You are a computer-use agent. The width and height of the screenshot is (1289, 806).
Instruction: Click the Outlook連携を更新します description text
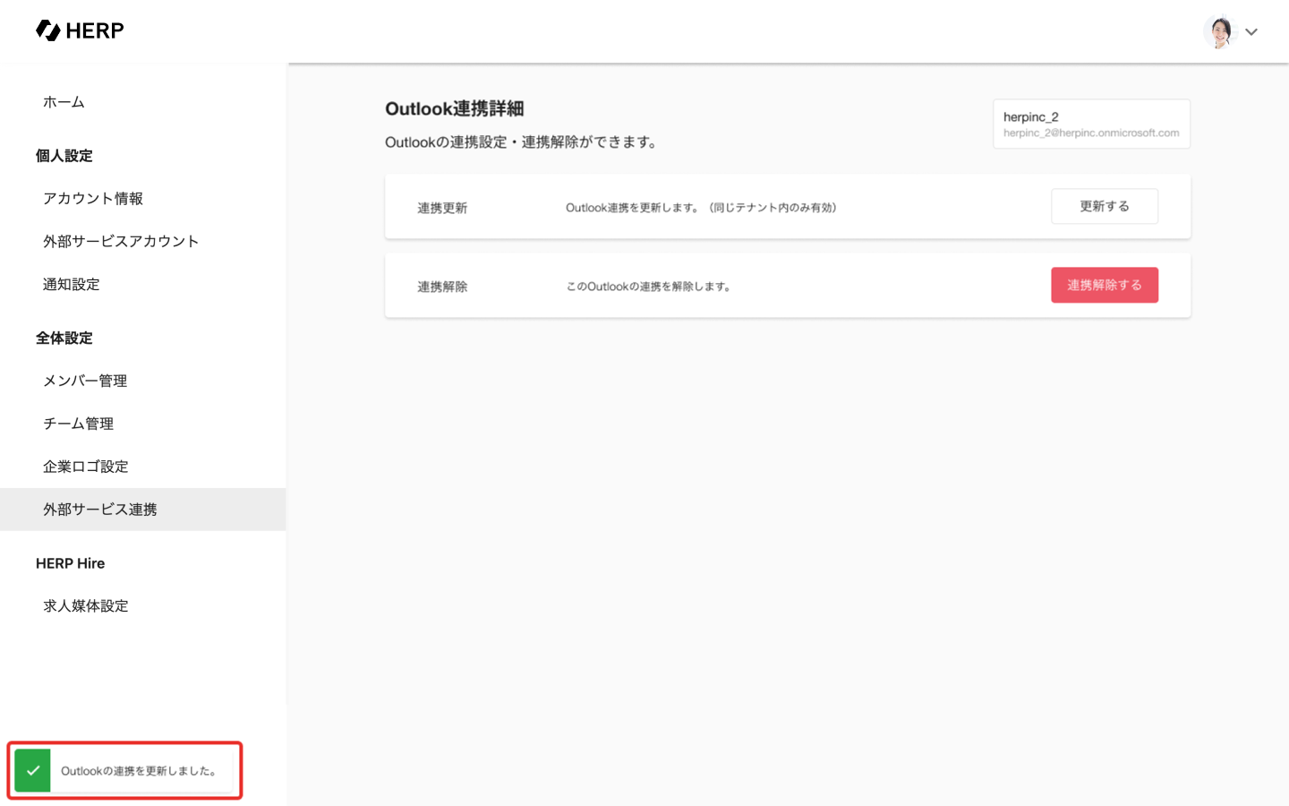tap(701, 208)
